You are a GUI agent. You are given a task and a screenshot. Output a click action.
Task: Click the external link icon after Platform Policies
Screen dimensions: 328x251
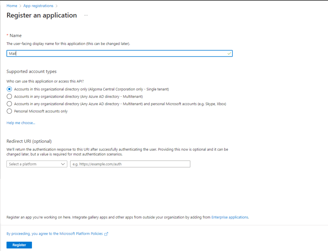coord(107,233)
